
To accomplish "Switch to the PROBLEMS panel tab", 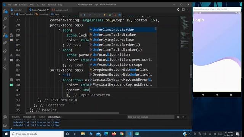I will 27,117.
